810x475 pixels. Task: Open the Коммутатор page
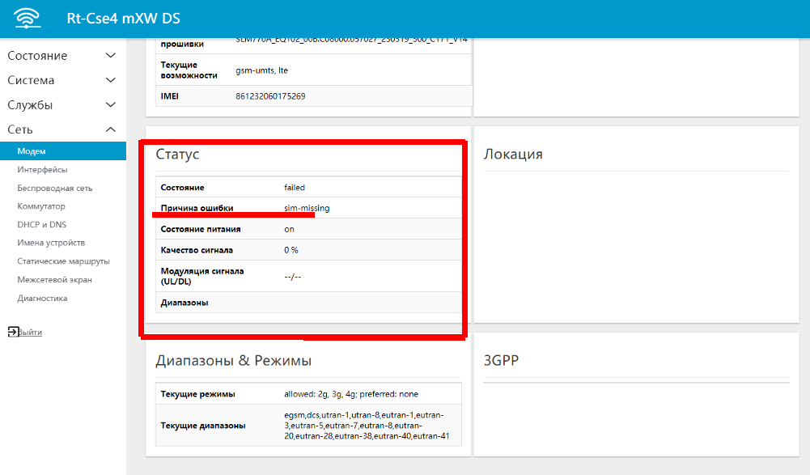pos(40,206)
